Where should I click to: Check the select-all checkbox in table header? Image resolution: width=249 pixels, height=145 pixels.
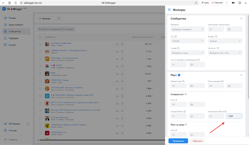pyautogui.click(x=40, y=37)
